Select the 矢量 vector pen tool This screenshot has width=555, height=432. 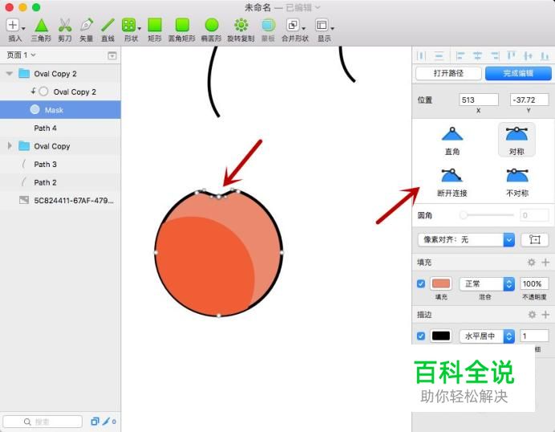[x=87, y=25]
